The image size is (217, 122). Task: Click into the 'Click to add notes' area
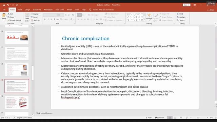(x=44, y=113)
